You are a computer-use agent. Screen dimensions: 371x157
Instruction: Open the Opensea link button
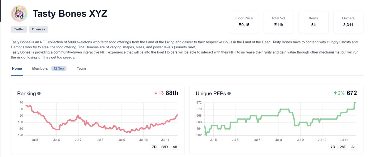click(39, 29)
